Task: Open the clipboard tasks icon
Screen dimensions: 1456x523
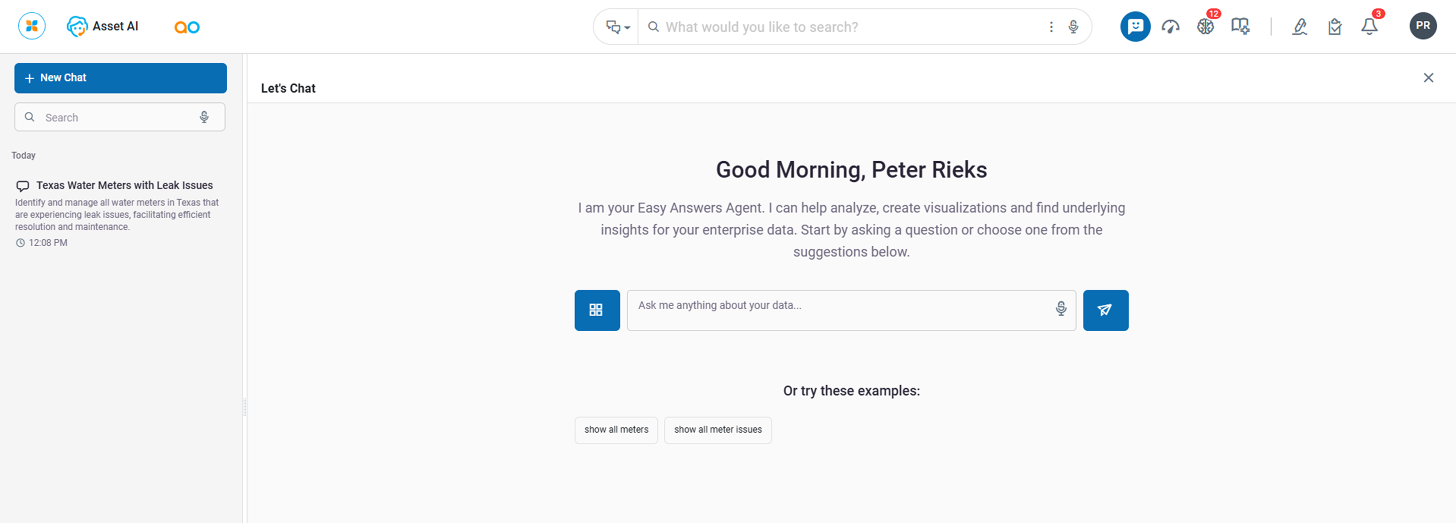Action: 1335,26
